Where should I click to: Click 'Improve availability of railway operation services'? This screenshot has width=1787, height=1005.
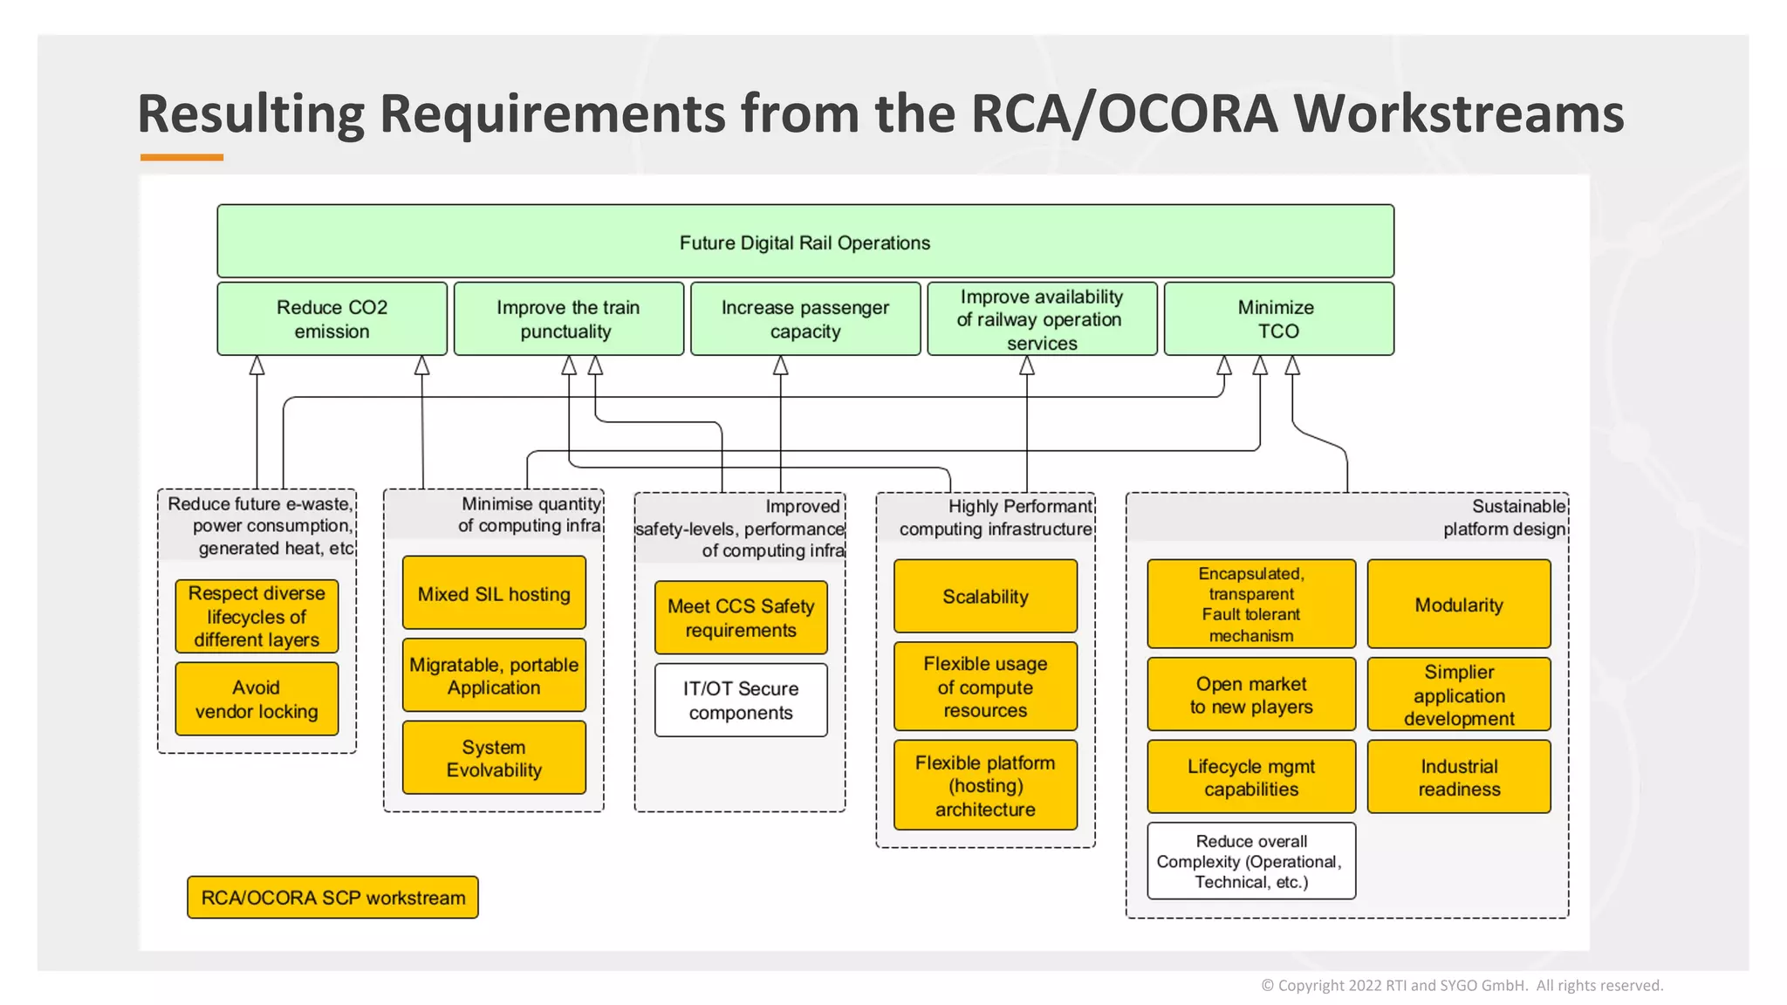click(x=1042, y=318)
